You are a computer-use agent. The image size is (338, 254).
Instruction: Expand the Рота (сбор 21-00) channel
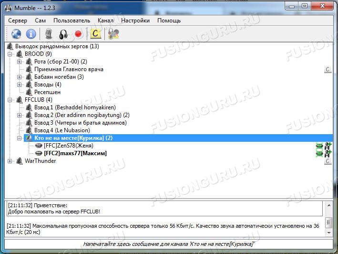coord(19,62)
